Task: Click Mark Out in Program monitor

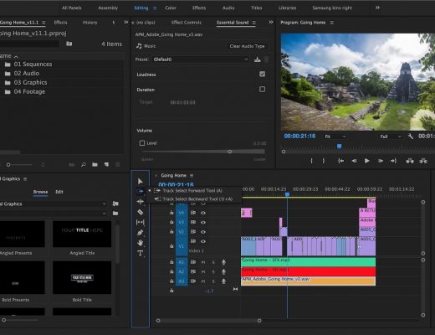Action: [324, 161]
